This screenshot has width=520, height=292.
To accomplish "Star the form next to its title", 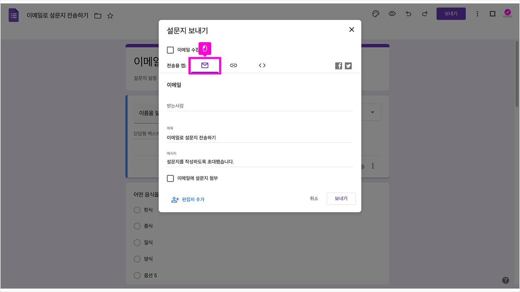I will coord(110,15).
